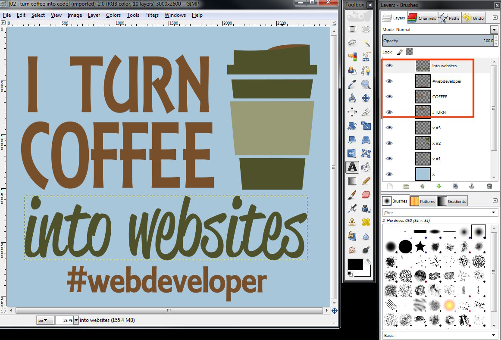This screenshot has height=340, width=501.
Task: Select the Pencil tool
Action: pos(366,181)
